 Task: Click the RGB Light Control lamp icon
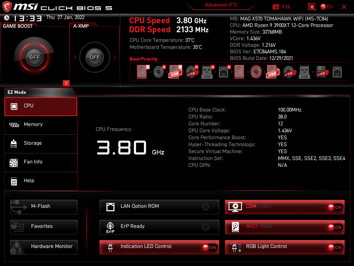pos(236,247)
